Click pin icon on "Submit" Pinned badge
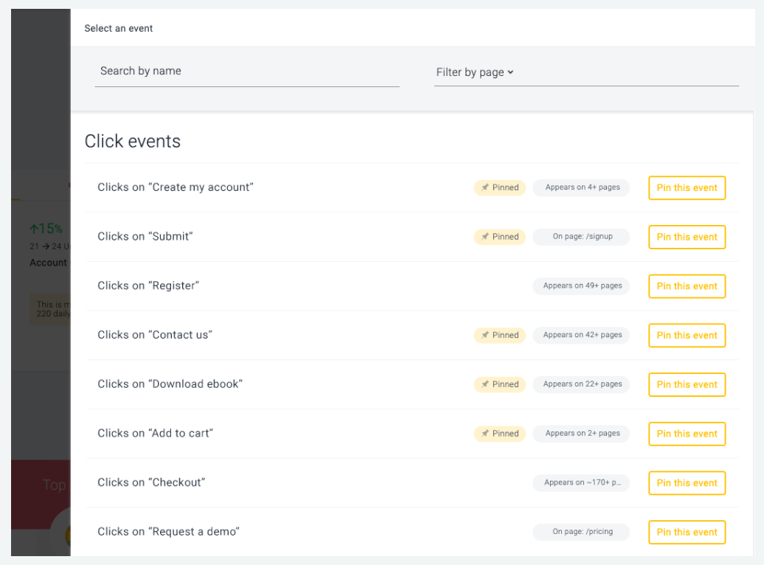Image resolution: width=764 pixels, height=565 pixels. tap(485, 237)
